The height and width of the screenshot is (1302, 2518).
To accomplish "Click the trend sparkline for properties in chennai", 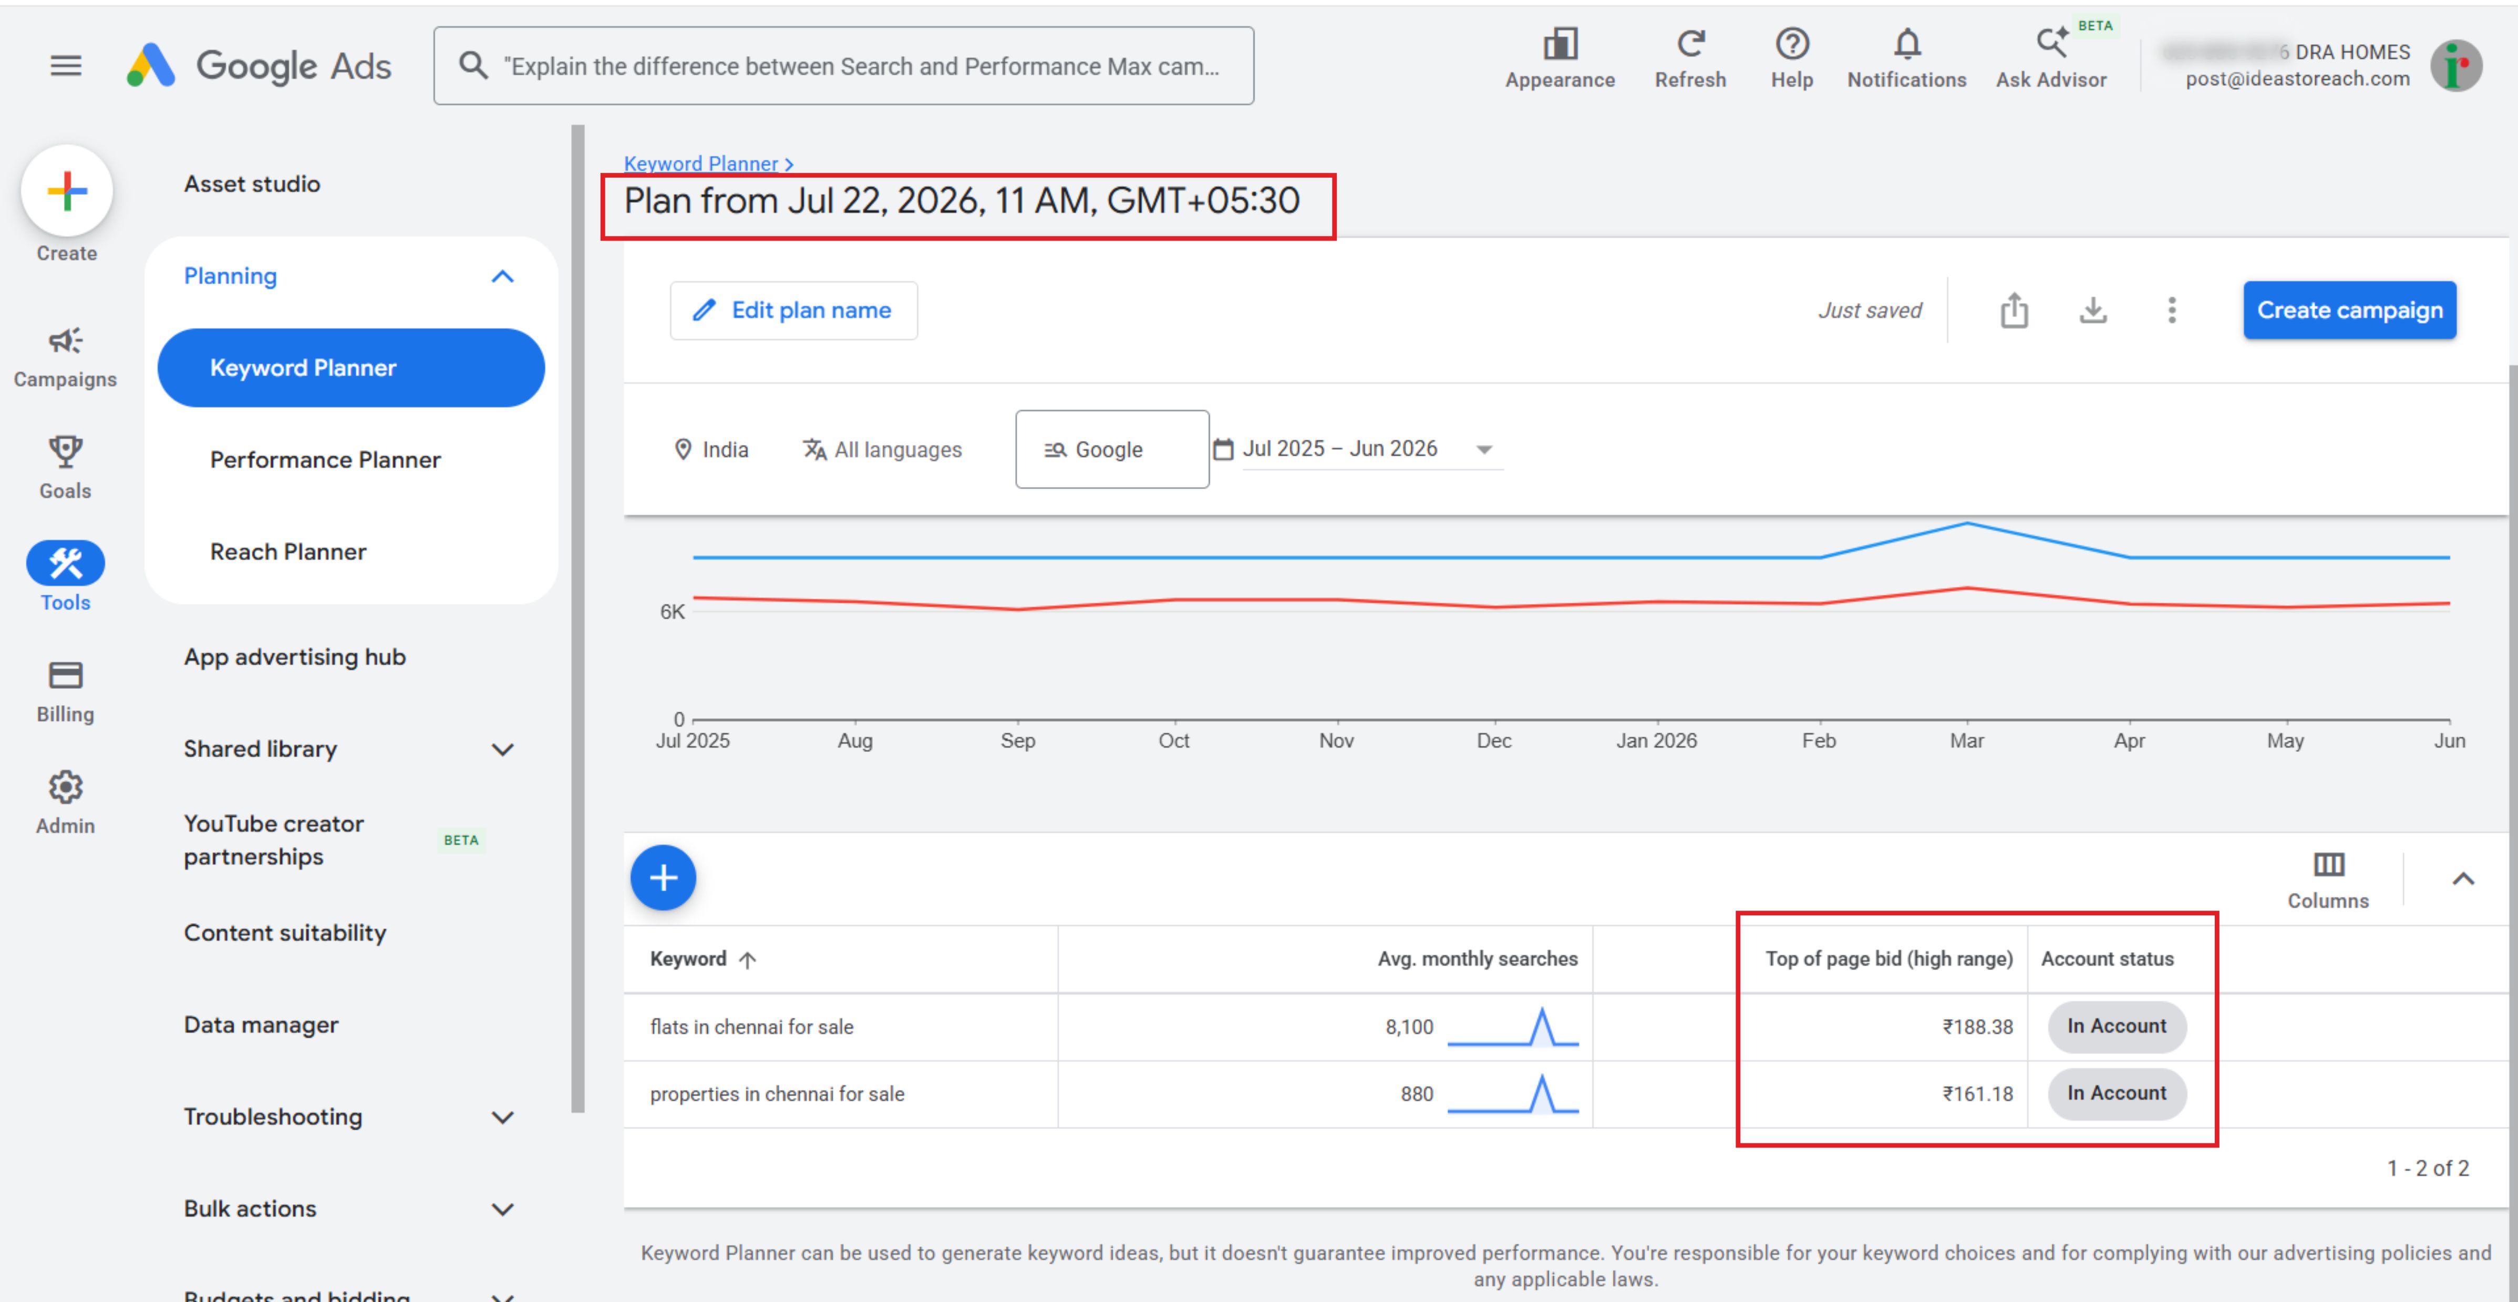I will click(1512, 1094).
